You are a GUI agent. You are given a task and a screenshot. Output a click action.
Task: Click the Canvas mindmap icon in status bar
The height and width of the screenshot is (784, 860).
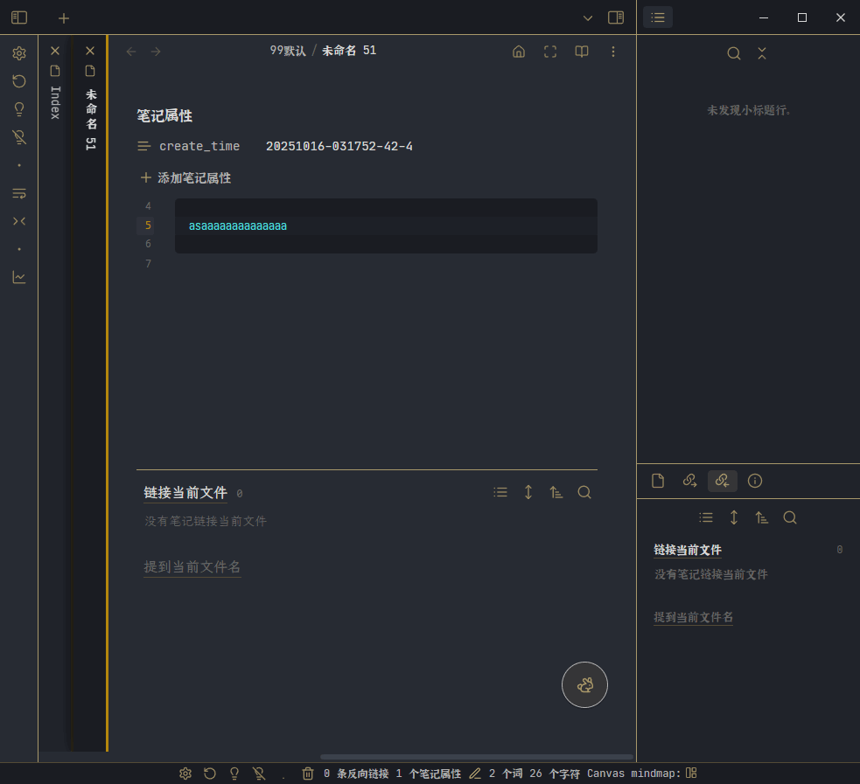point(690,774)
